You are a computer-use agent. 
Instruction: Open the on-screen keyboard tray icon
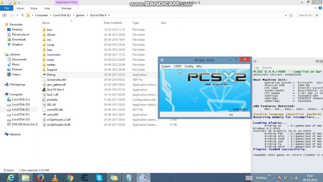tap(249, 178)
